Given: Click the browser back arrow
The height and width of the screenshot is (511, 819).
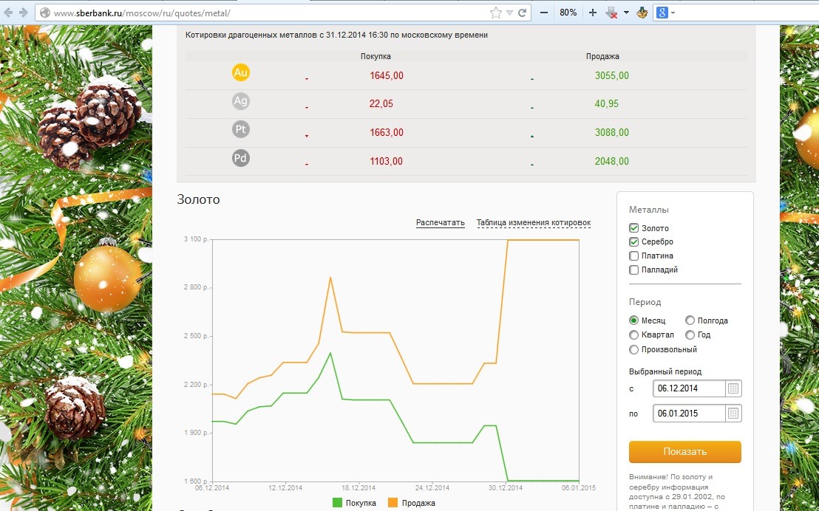Looking at the screenshot, I should (x=9, y=13).
